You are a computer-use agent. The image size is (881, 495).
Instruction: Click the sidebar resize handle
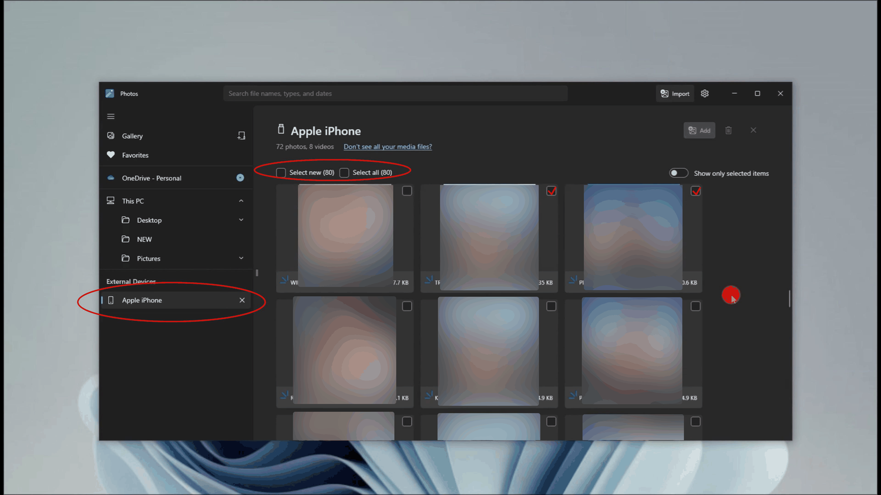[257, 273]
